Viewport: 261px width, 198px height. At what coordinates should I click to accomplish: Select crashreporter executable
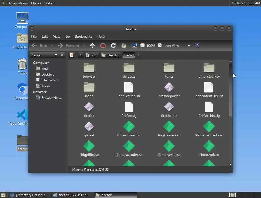169,90
